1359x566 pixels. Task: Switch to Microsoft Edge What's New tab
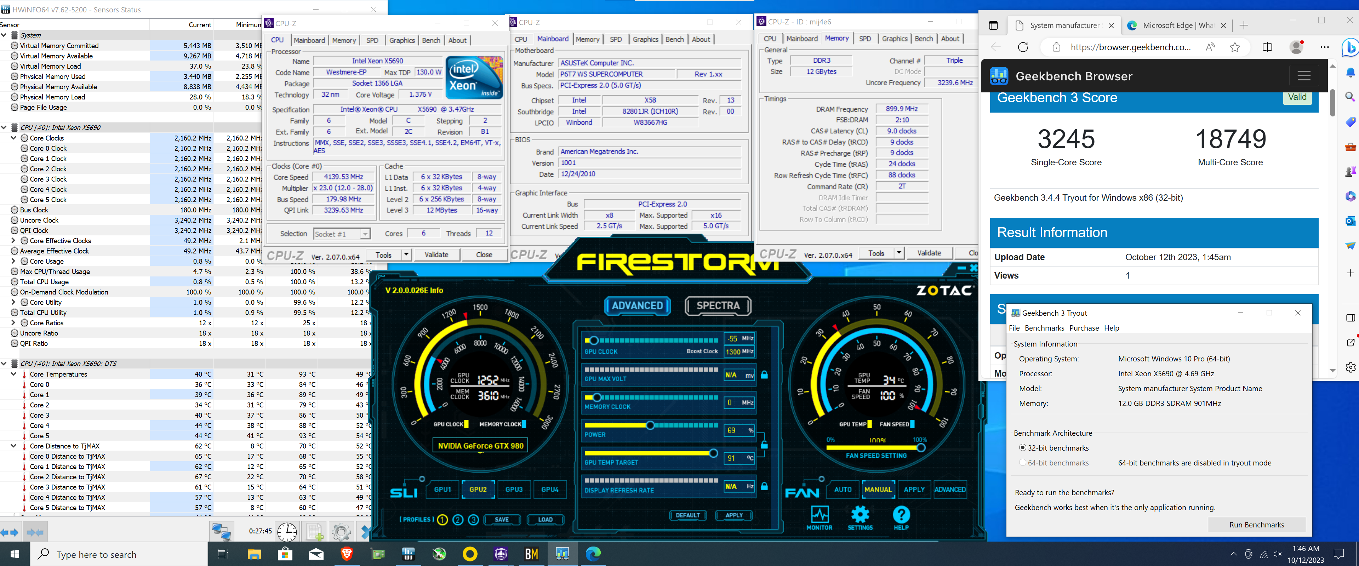point(1177,25)
